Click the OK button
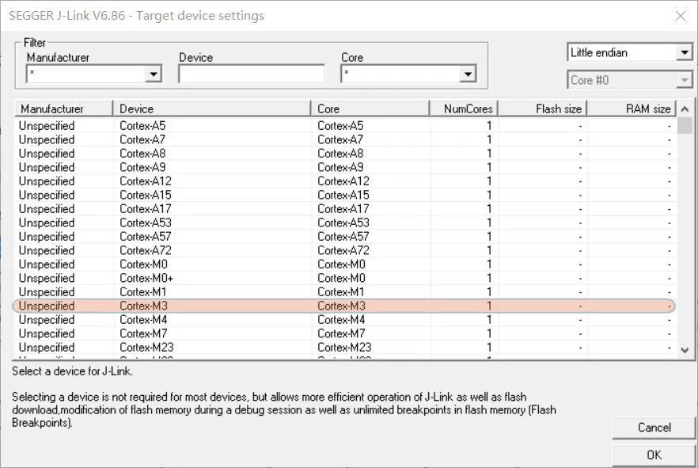This screenshot has width=698, height=468. (654, 455)
